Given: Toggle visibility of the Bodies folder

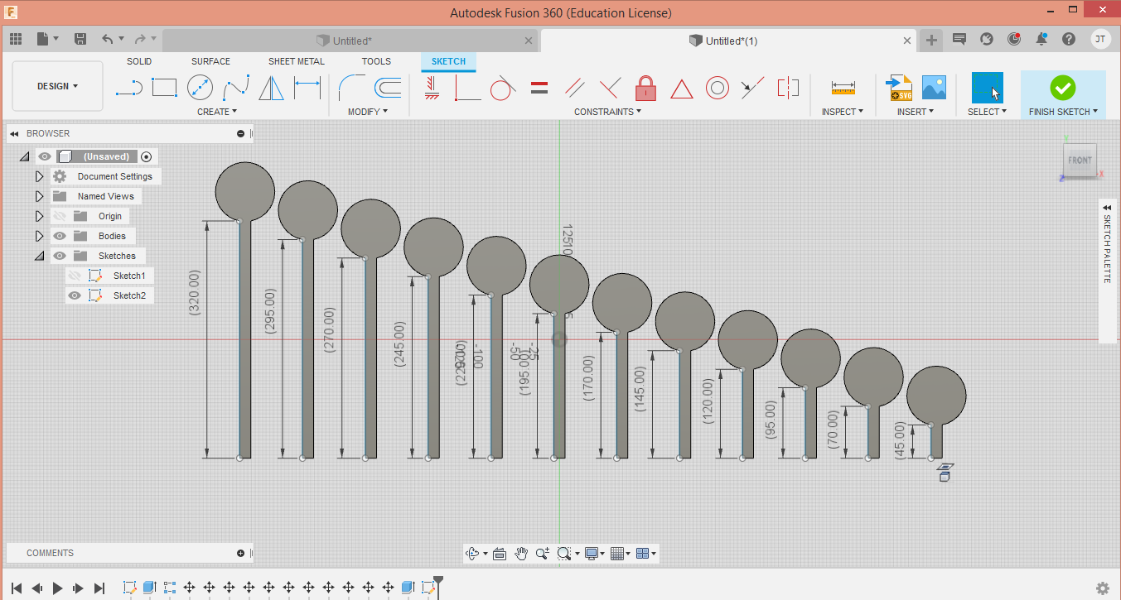Looking at the screenshot, I should point(60,236).
